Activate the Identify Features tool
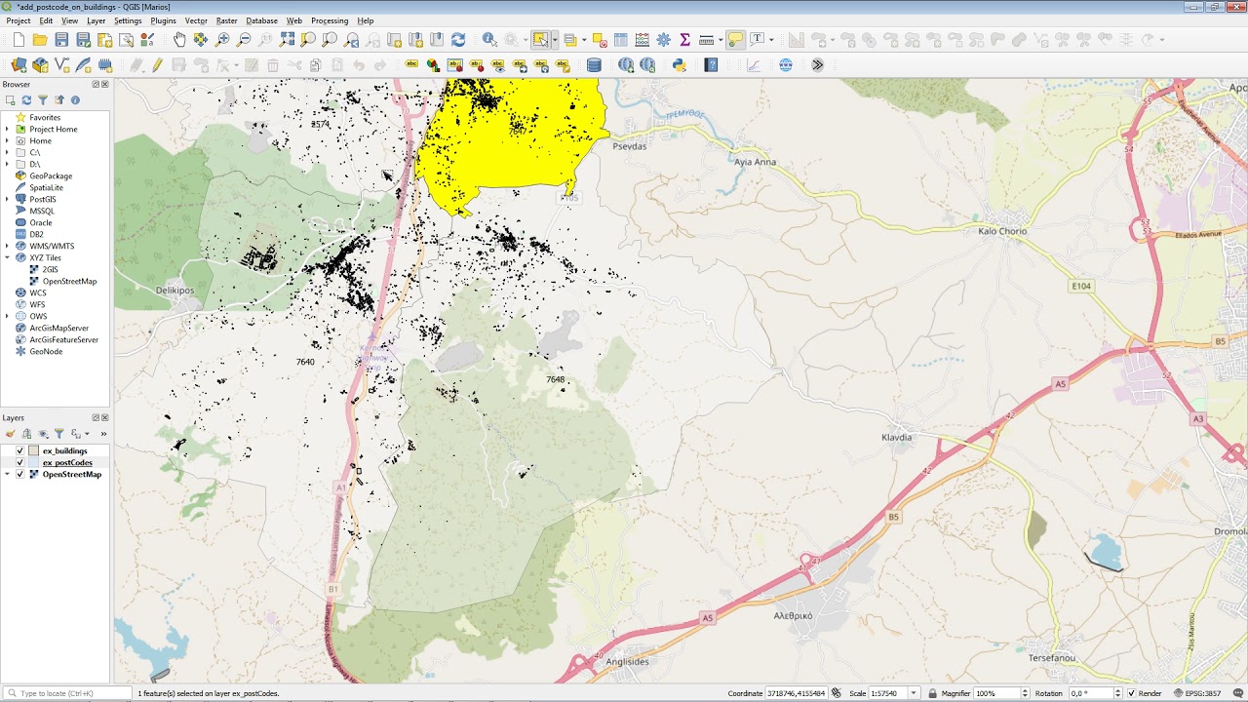Viewport: 1248px width, 702px height. click(x=489, y=40)
